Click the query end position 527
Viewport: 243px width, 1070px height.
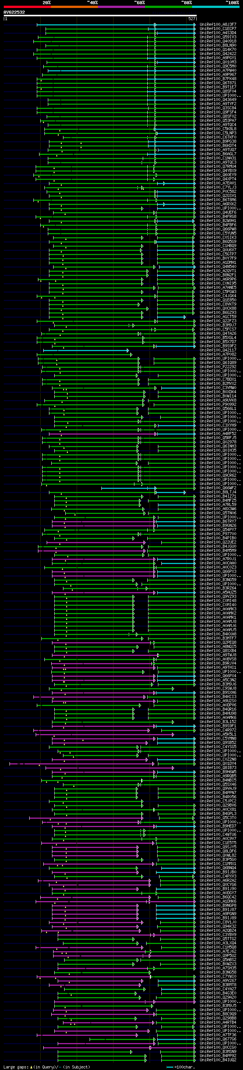(x=192, y=19)
